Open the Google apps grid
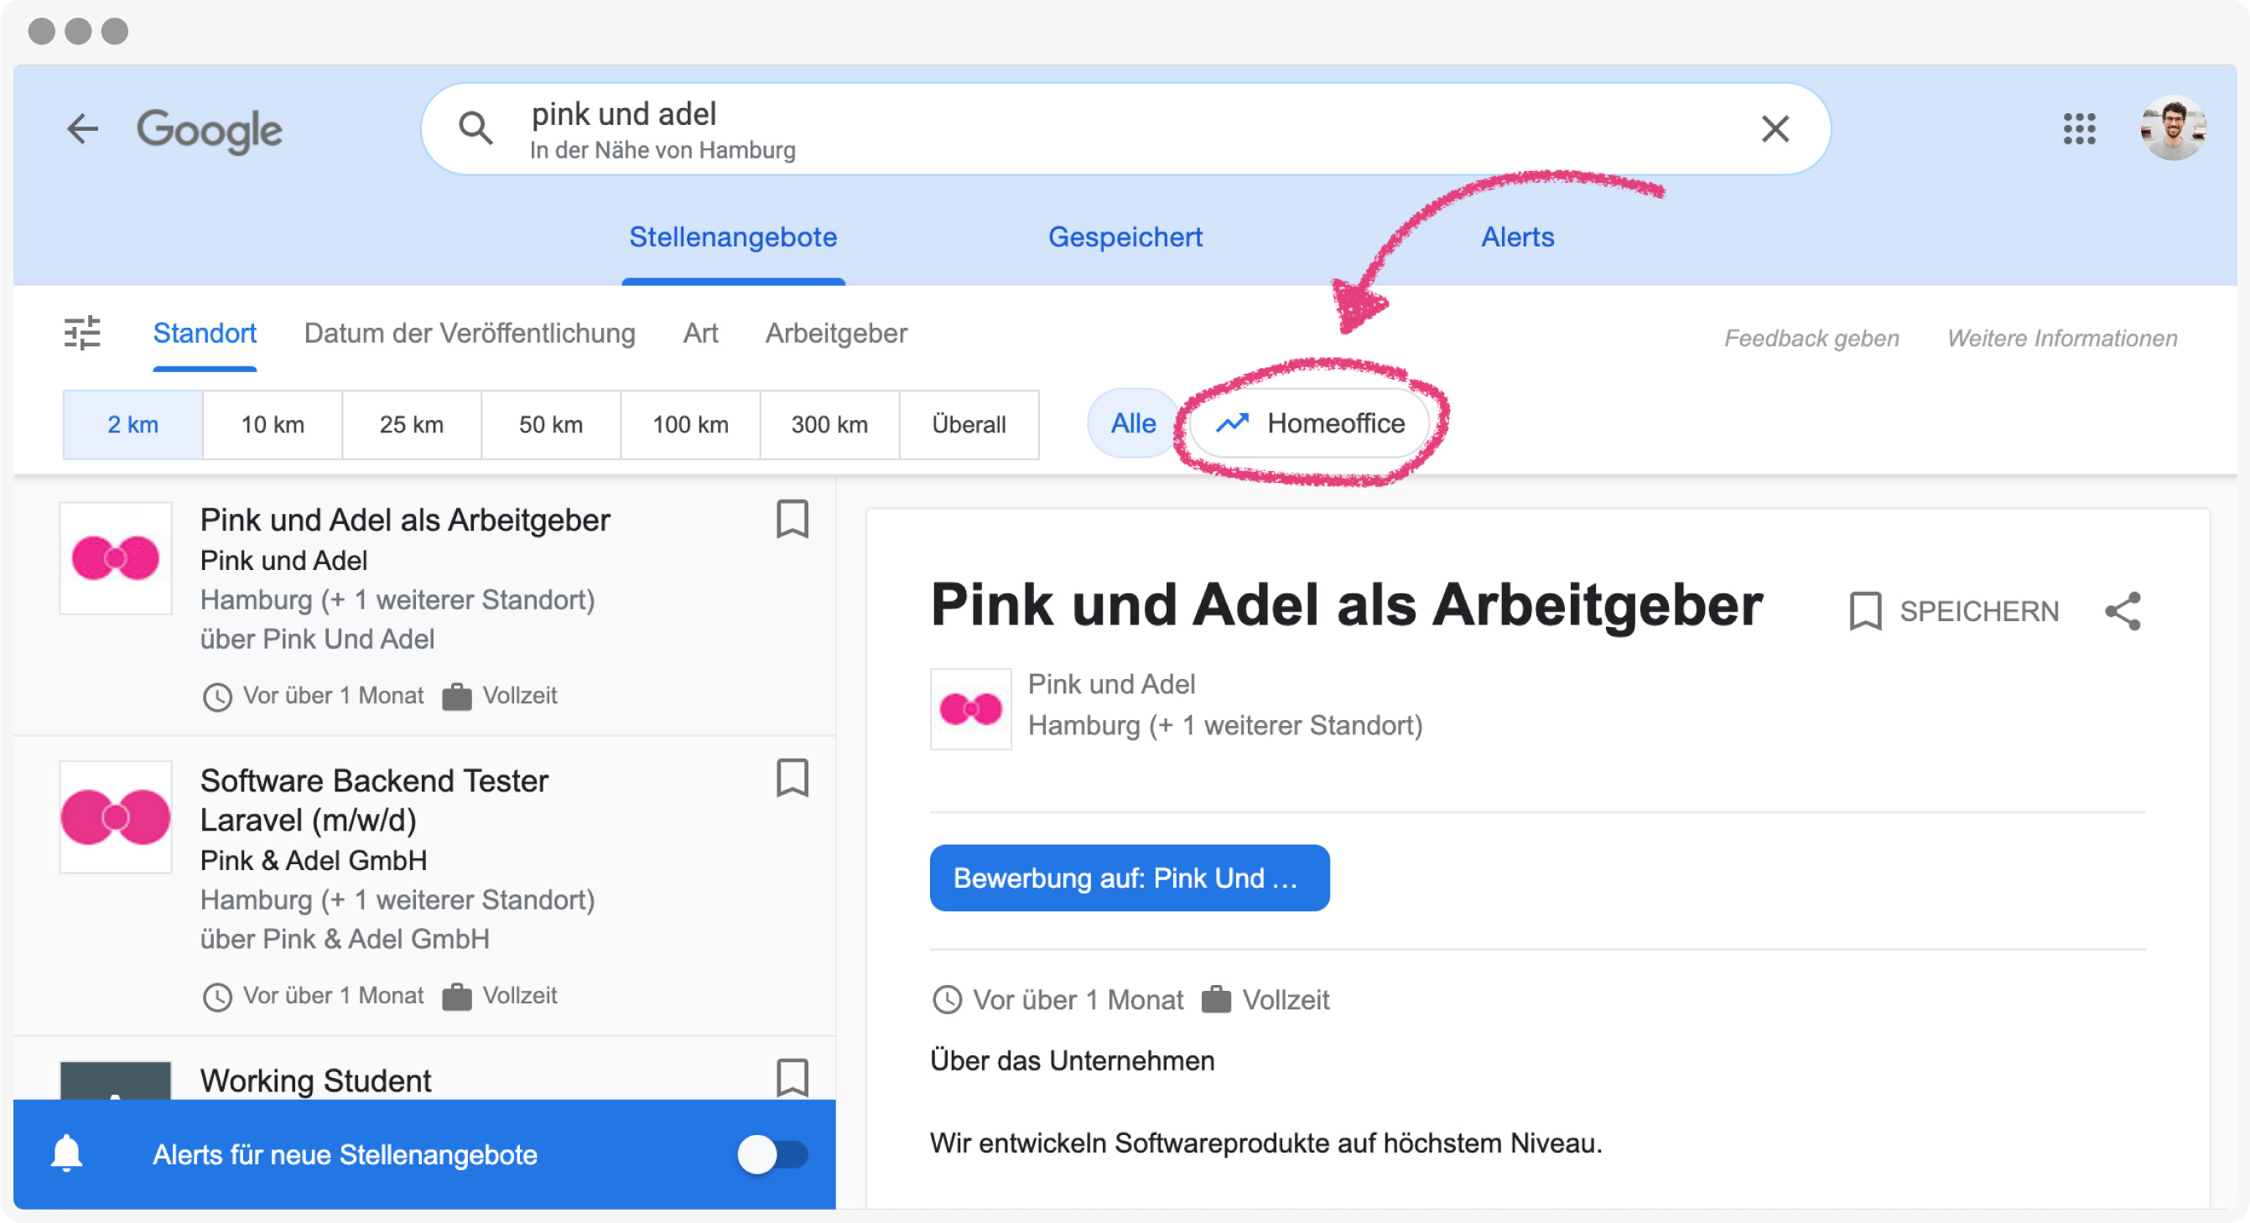This screenshot has width=2250, height=1223. pyautogui.click(x=2079, y=129)
